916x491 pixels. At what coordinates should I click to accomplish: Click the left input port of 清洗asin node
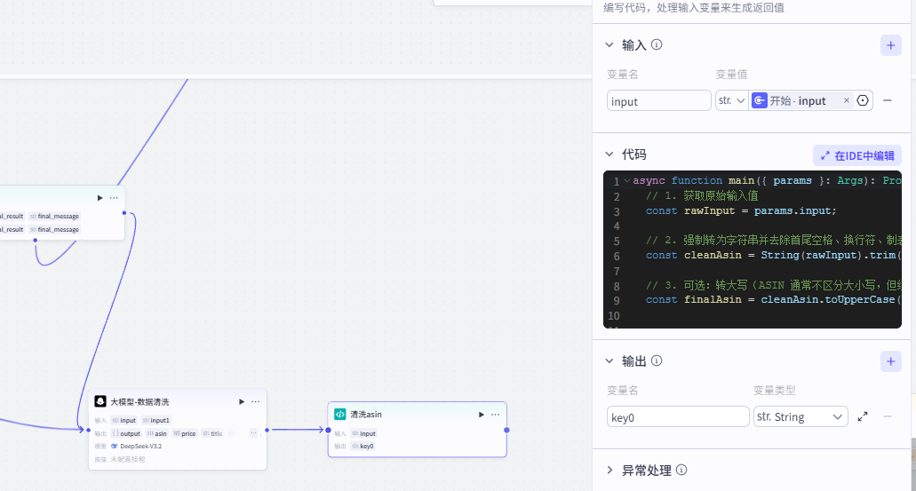click(329, 430)
